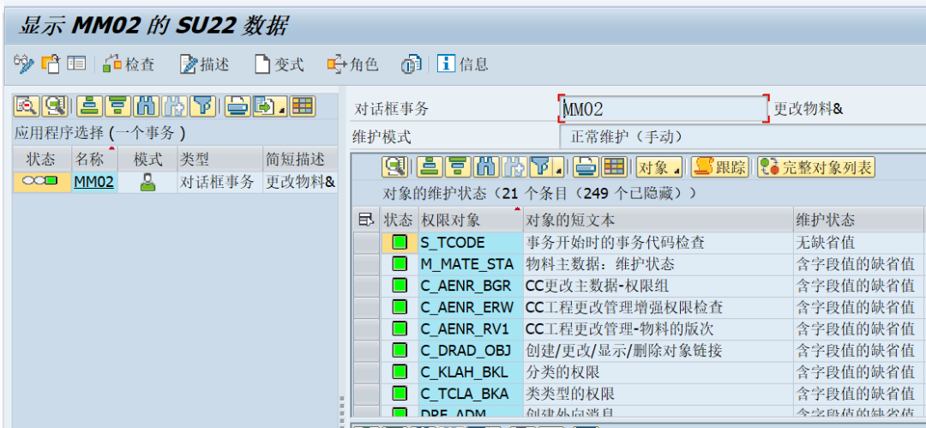
Task: Sort descending in object maintenance toolbar
Action: click(x=458, y=167)
